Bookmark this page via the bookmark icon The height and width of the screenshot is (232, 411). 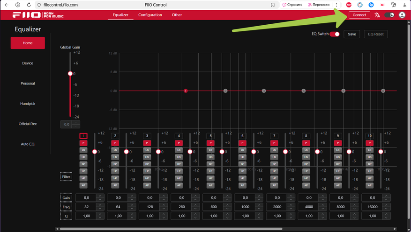tap(273, 5)
